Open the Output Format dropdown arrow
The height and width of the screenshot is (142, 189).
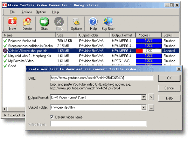click(x=144, y=97)
